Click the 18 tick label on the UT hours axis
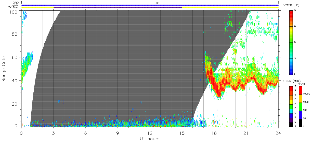 tap(214, 133)
